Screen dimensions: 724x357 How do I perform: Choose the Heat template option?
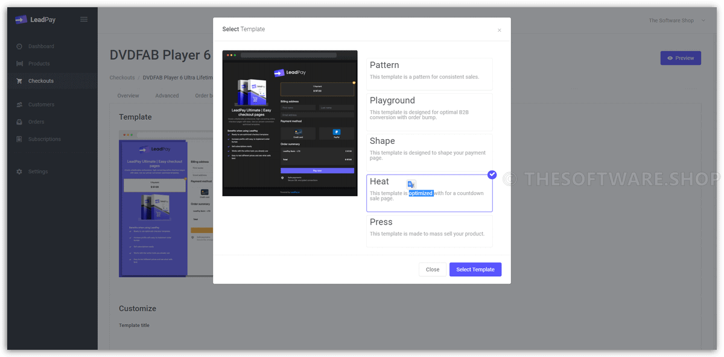[430, 193]
